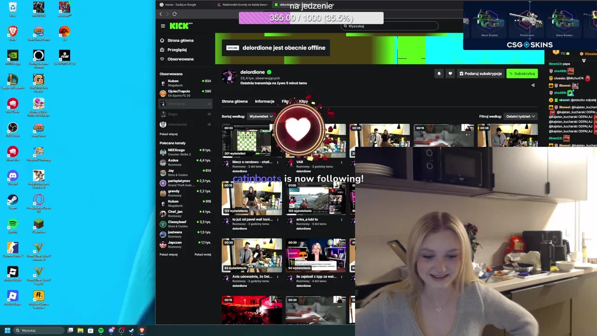
Task: Open the Windows Start menu
Action: coord(7,330)
